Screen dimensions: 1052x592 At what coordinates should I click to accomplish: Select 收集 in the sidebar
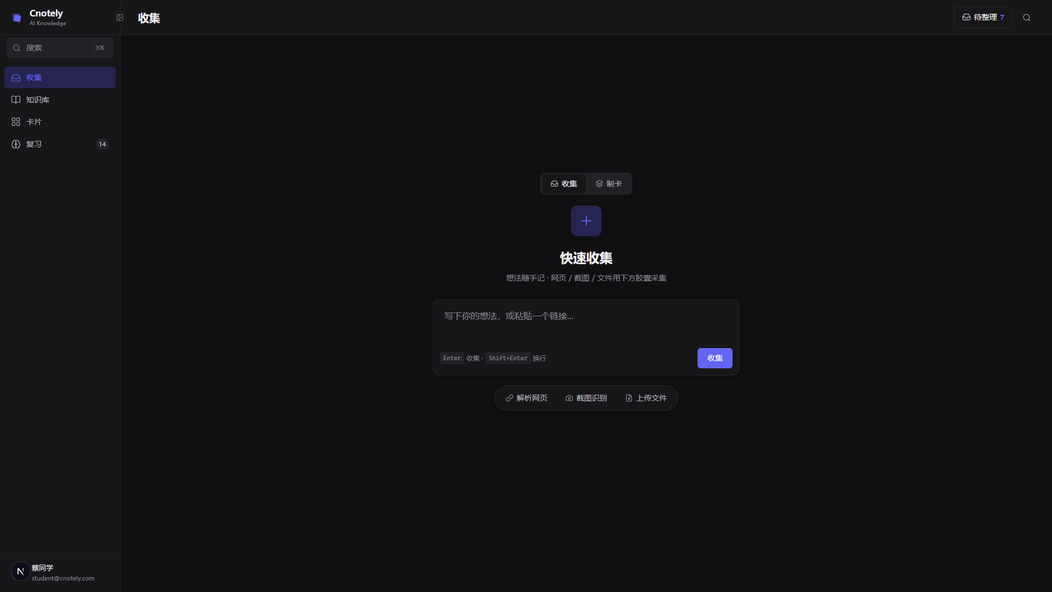click(x=60, y=77)
